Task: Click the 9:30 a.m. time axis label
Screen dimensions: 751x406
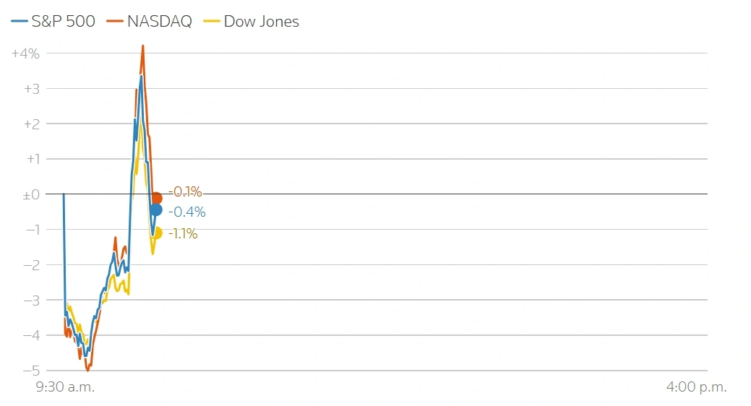Action: click(x=65, y=387)
